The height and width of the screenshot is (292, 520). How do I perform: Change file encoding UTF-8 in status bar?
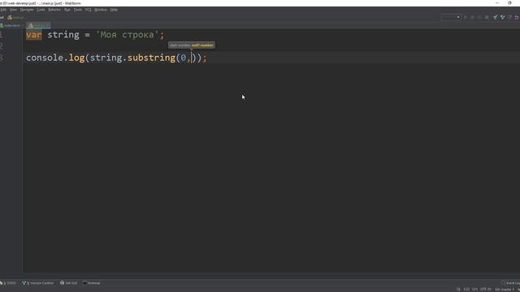click(x=486, y=290)
